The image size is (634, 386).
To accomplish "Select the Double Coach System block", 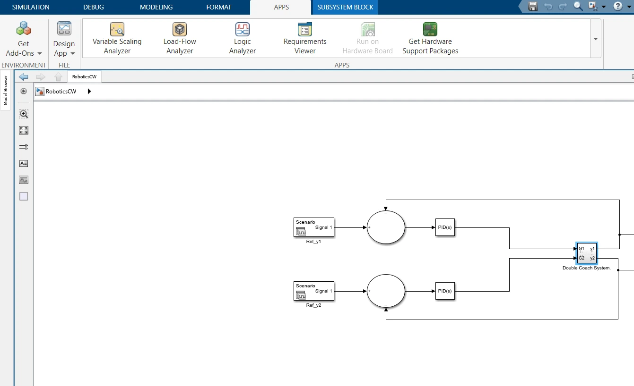I will (x=586, y=253).
